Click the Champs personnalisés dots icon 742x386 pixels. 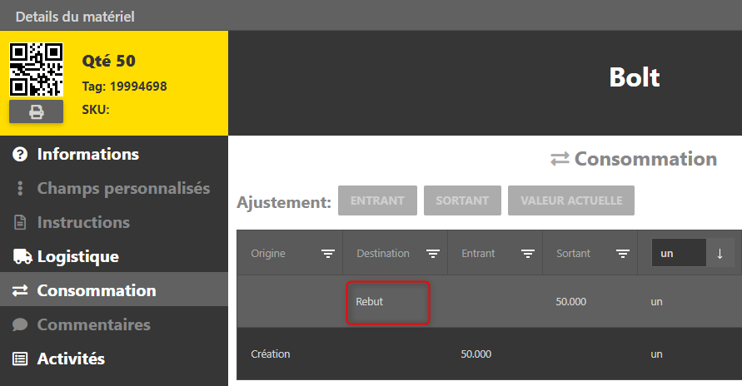(20, 188)
